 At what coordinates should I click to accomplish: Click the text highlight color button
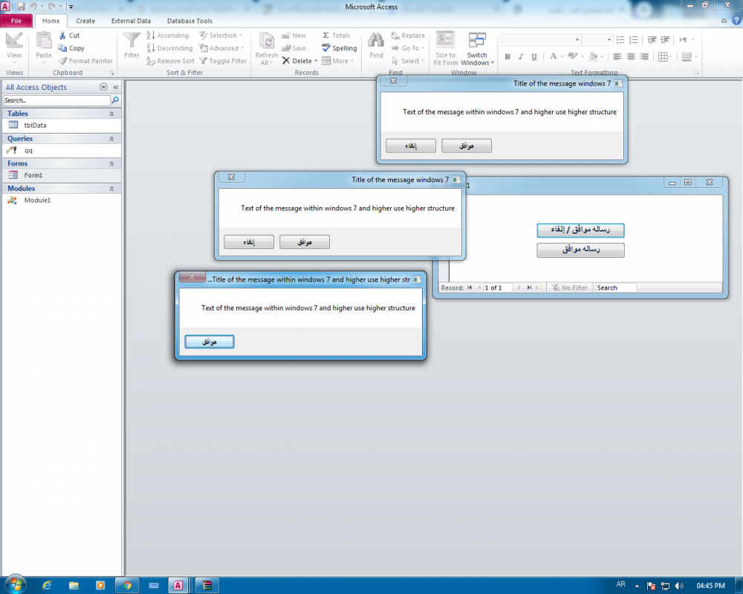click(572, 56)
